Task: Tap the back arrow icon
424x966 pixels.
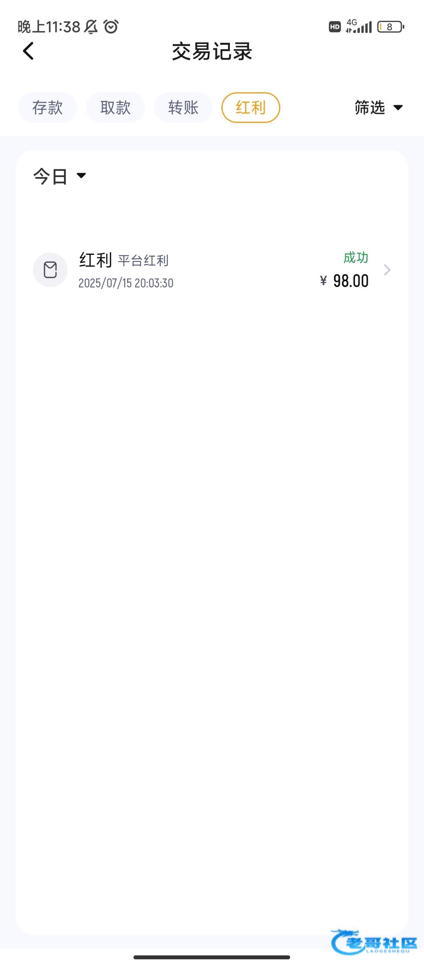Action: point(28,51)
